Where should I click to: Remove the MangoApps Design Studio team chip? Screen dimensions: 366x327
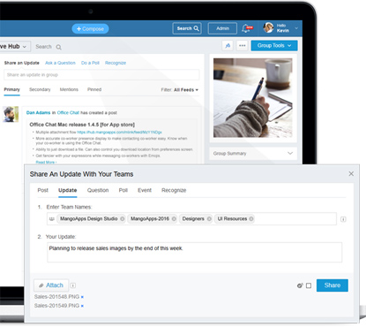[x=123, y=219]
